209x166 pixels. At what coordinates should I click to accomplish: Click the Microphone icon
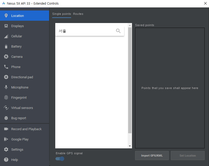[x=6, y=87]
